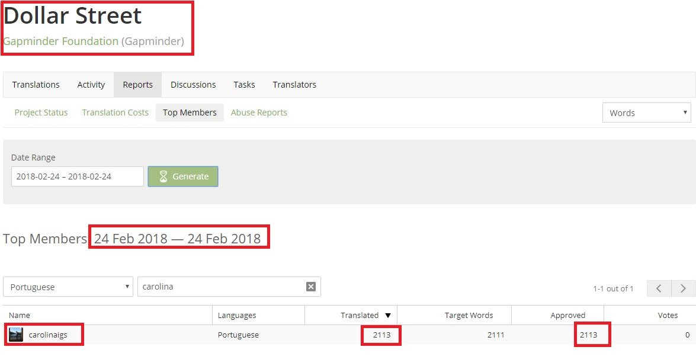Open the Translators tab
The width and height of the screenshot is (696, 363).
tap(294, 85)
